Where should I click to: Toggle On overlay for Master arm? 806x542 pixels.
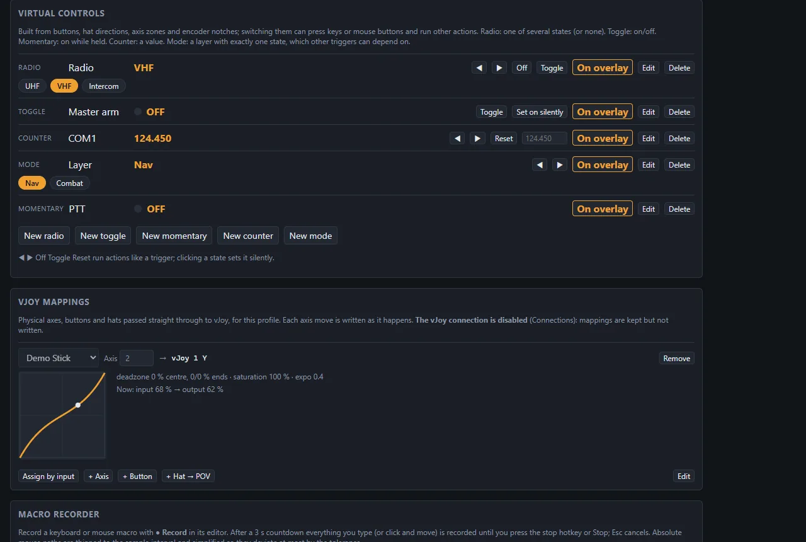[x=603, y=112]
